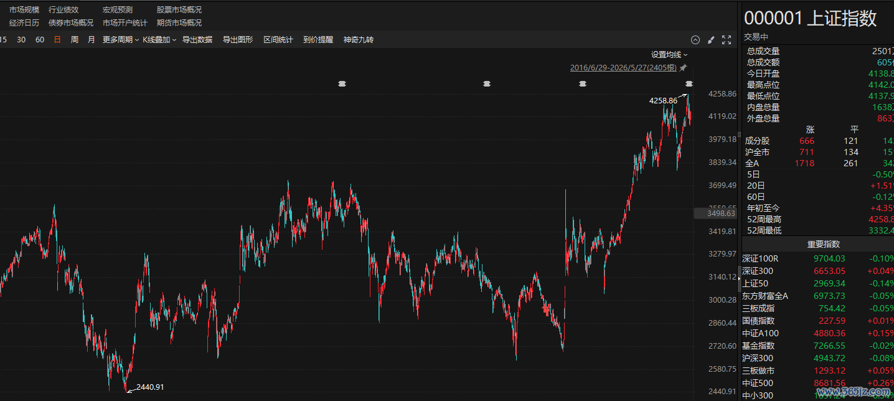Open the 设置均线 moving average dropdown
The width and height of the screenshot is (894, 401).
coord(669,55)
